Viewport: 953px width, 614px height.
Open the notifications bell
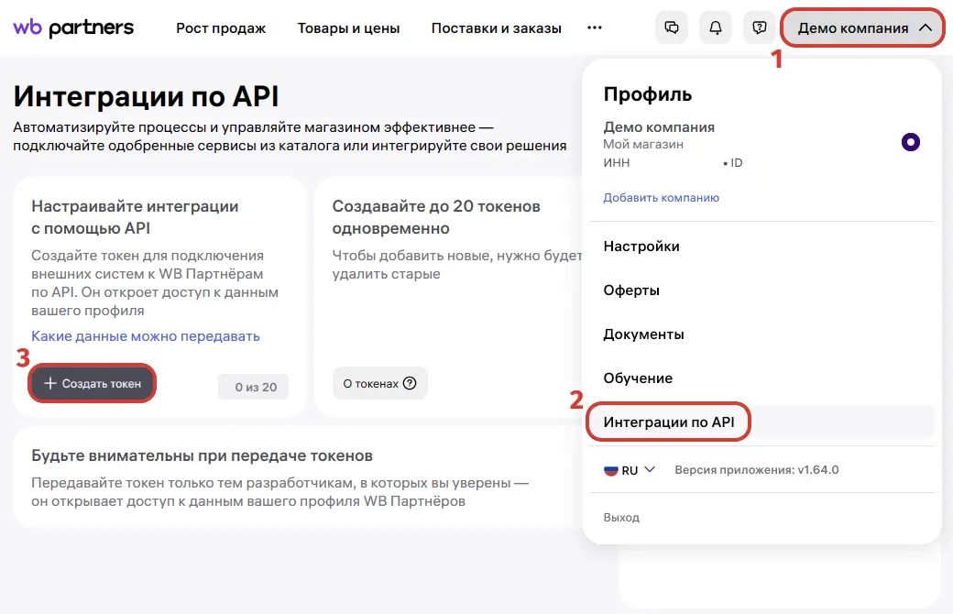click(x=716, y=27)
